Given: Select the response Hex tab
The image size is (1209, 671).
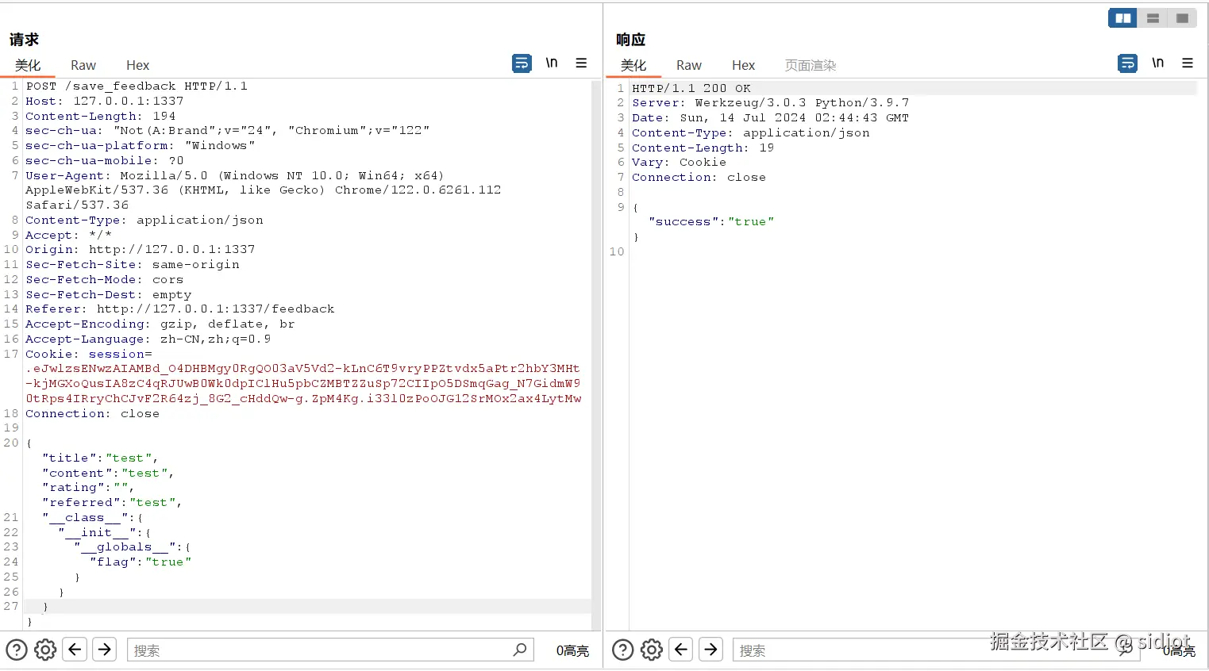Looking at the screenshot, I should [743, 65].
